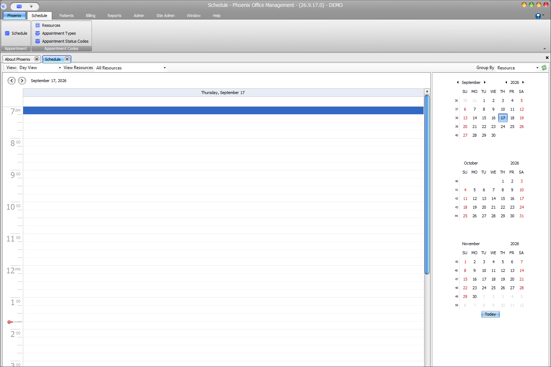
Task: Open the Site Admin ribbon tab
Action: [165, 16]
